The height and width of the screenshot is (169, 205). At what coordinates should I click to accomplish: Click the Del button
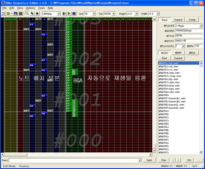point(189,160)
